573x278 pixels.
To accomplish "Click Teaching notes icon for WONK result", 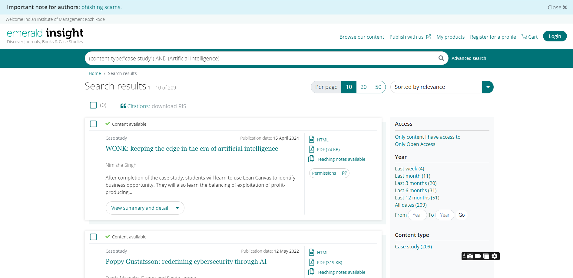I will [311, 159].
